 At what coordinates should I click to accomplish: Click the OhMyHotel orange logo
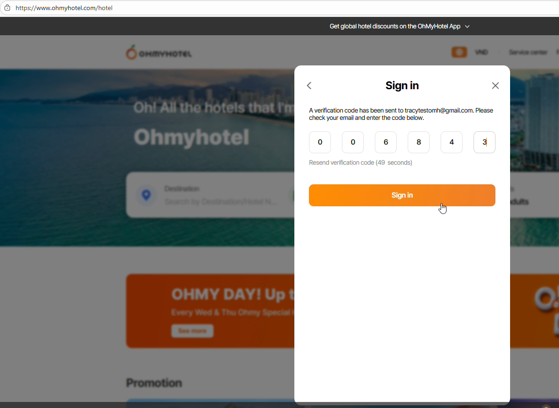pos(159,53)
